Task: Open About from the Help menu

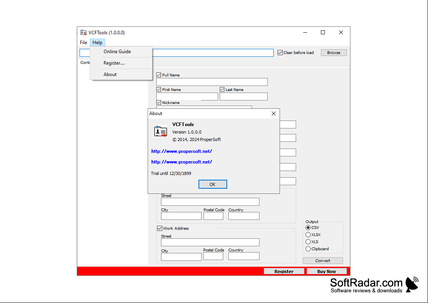Action: point(121,74)
